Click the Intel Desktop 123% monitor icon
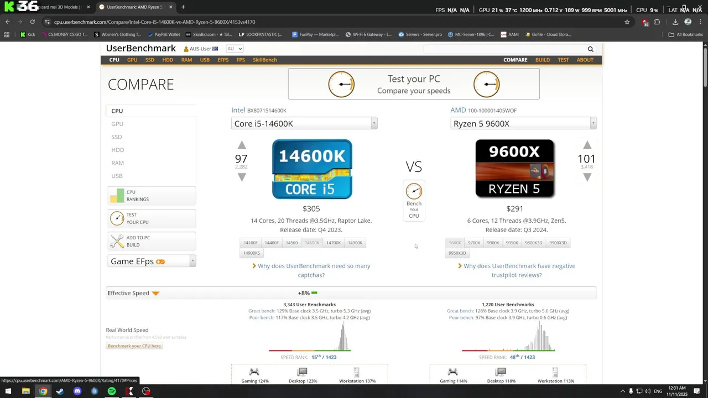This screenshot has width=708, height=398. (x=302, y=372)
